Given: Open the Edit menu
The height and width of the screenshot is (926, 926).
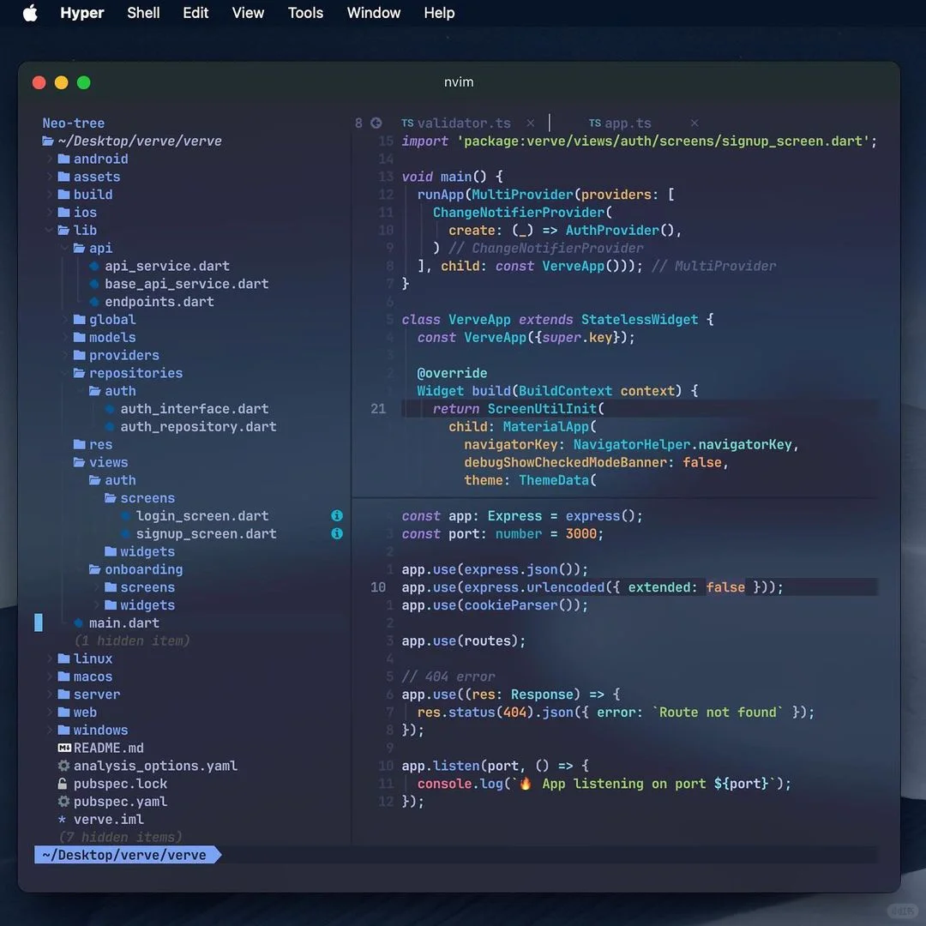Looking at the screenshot, I should click(195, 13).
